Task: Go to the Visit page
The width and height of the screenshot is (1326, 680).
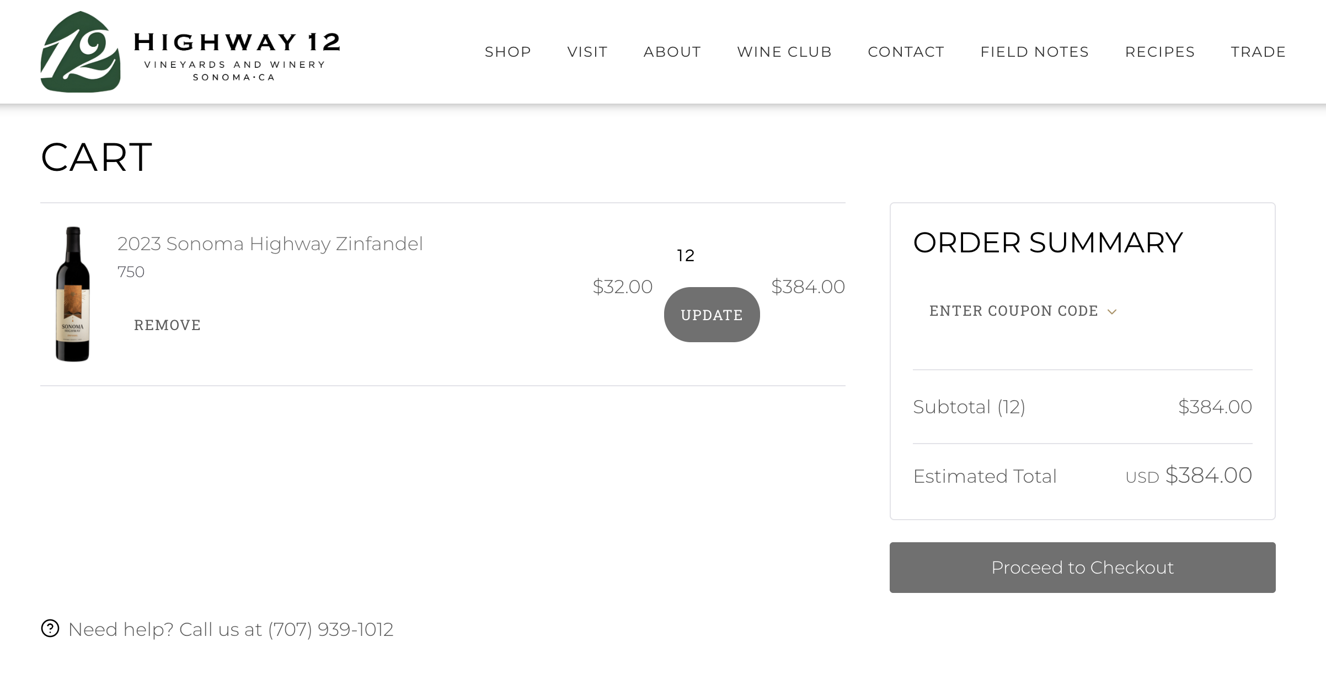Action: coord(587,52)
